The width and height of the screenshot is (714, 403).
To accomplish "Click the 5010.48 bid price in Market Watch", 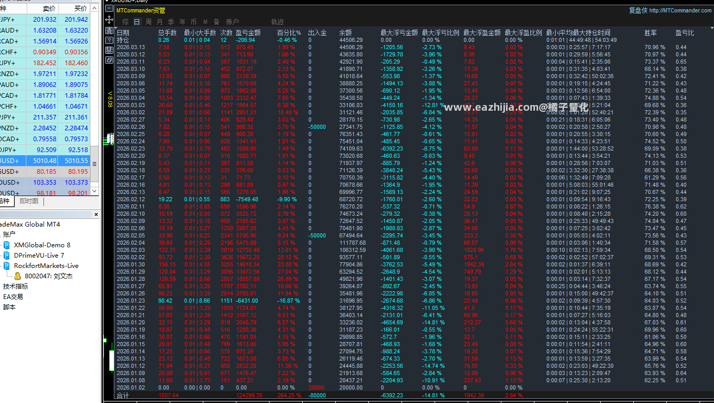I will 44,161.
